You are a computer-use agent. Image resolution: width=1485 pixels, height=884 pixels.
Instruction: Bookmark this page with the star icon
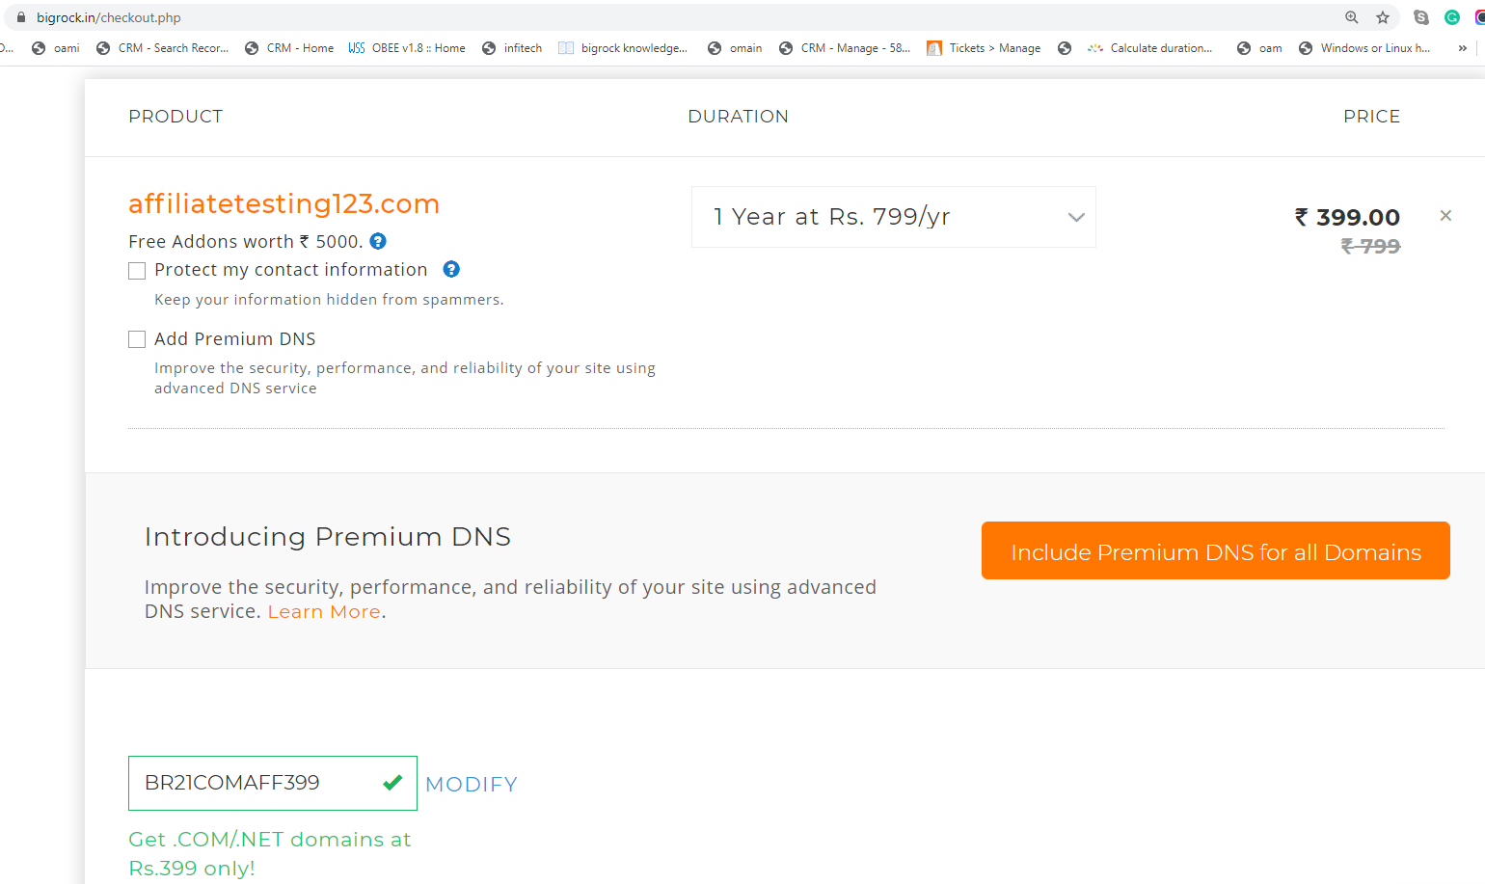[1383, 17]
